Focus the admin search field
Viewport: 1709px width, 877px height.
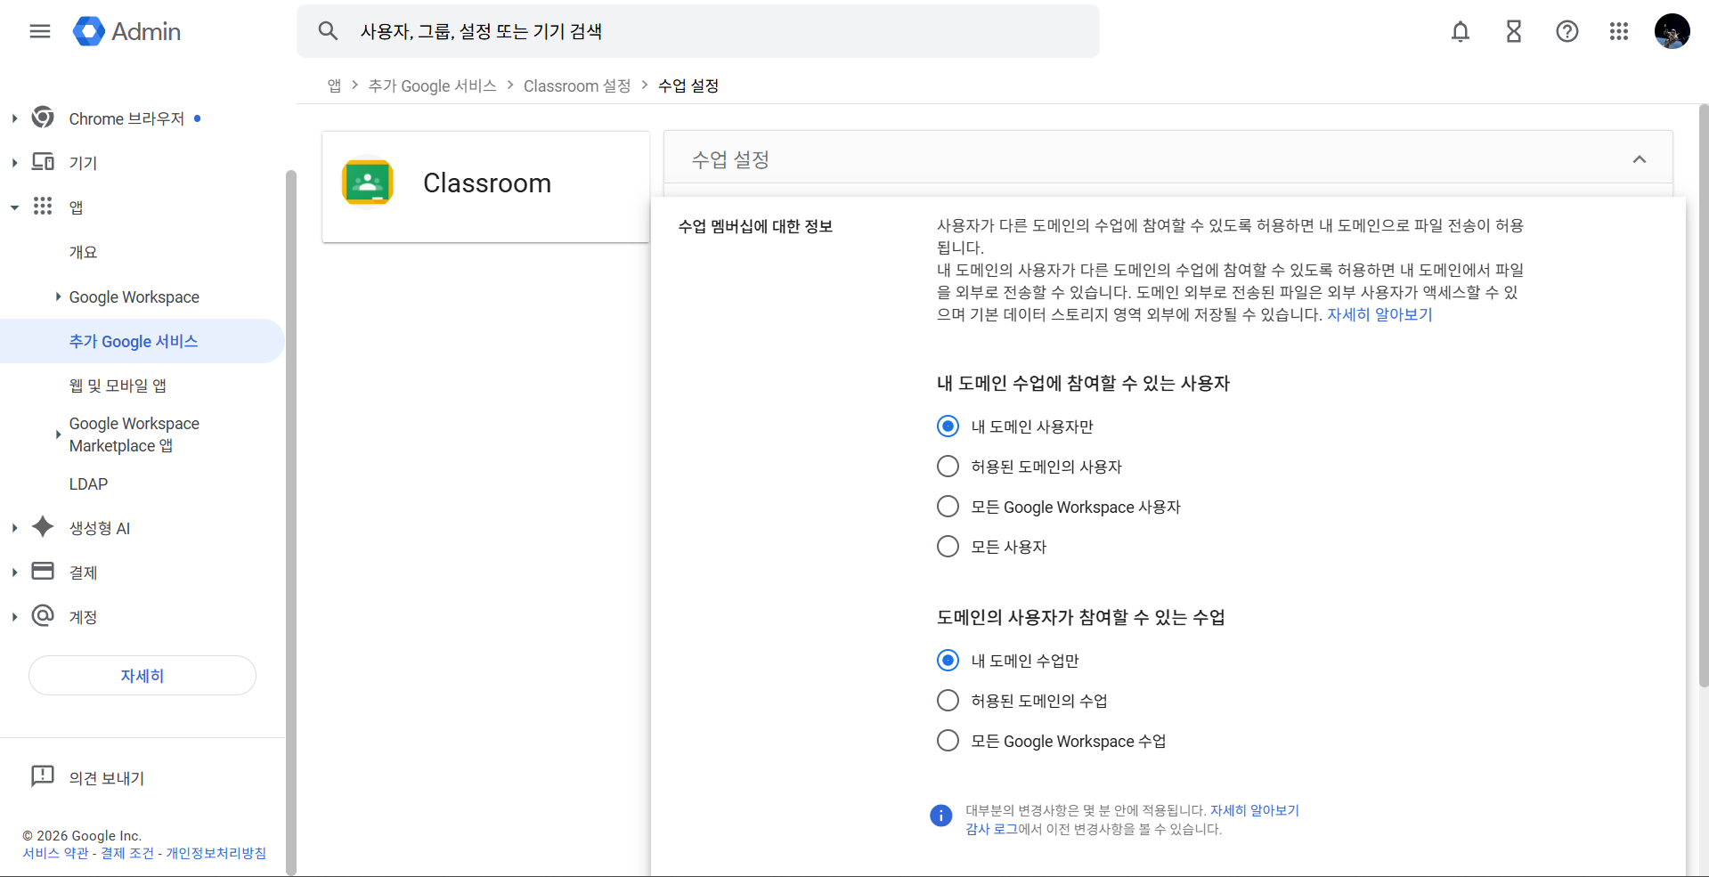pyautogui.click(x=698, y=31)
